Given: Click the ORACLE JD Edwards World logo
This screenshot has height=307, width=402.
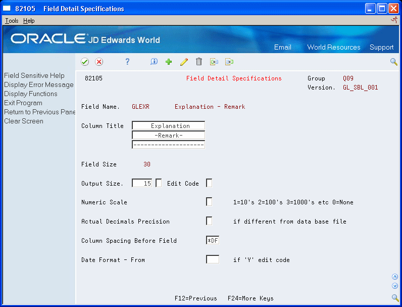Looking at the screenshot, I should tap(85, 39).
